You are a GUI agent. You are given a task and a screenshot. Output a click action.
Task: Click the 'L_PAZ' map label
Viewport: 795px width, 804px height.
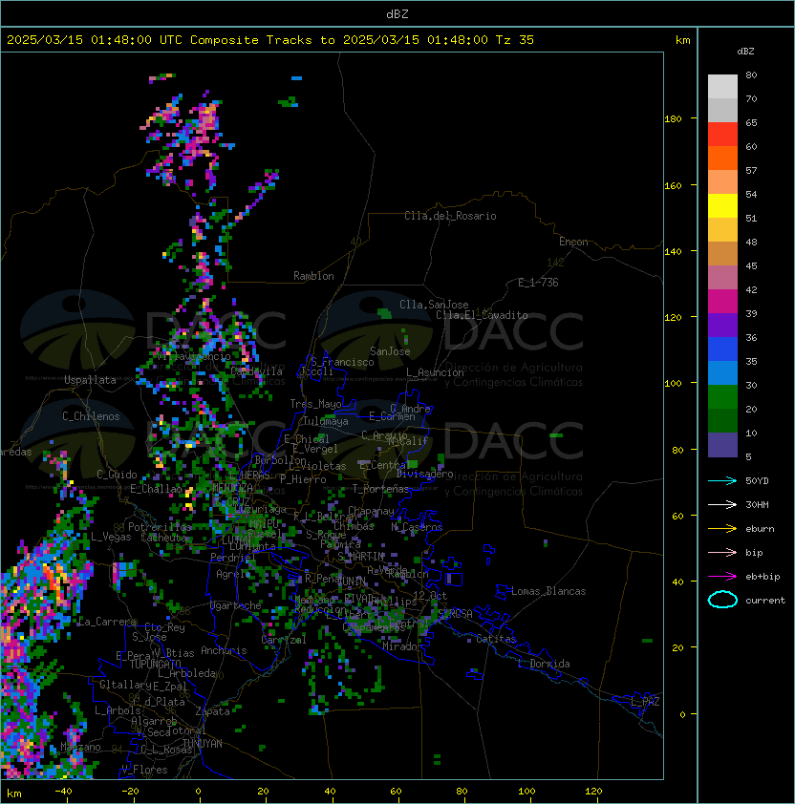pyautogui.click(x=645, y=702)
